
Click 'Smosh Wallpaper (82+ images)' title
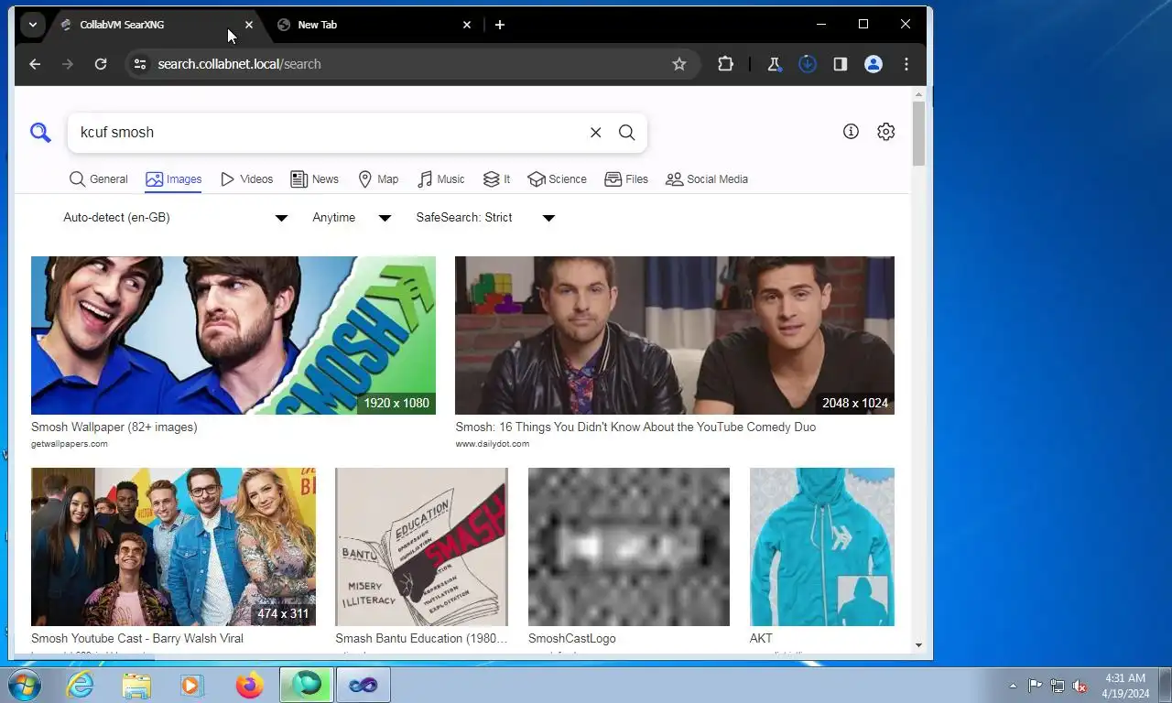pyautogui.click(x=114, y=427)
